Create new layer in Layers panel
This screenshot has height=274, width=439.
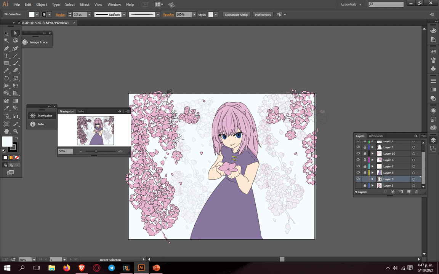(409, 192)
